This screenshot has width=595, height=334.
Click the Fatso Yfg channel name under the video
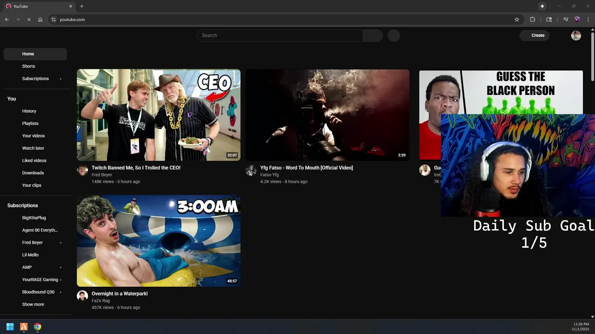[270, 175]
